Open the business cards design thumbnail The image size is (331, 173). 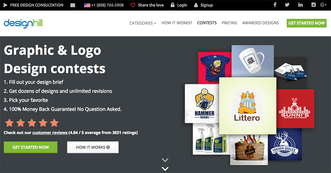291,73
